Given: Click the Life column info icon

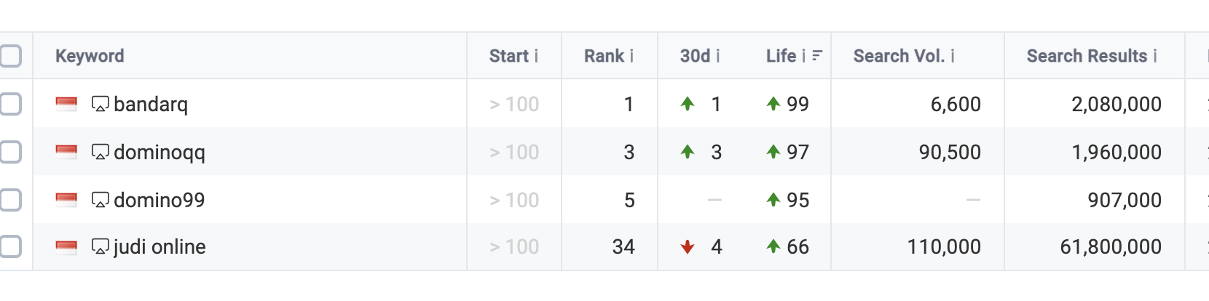Looking at the screenshot, I should (x=803, y=56).
